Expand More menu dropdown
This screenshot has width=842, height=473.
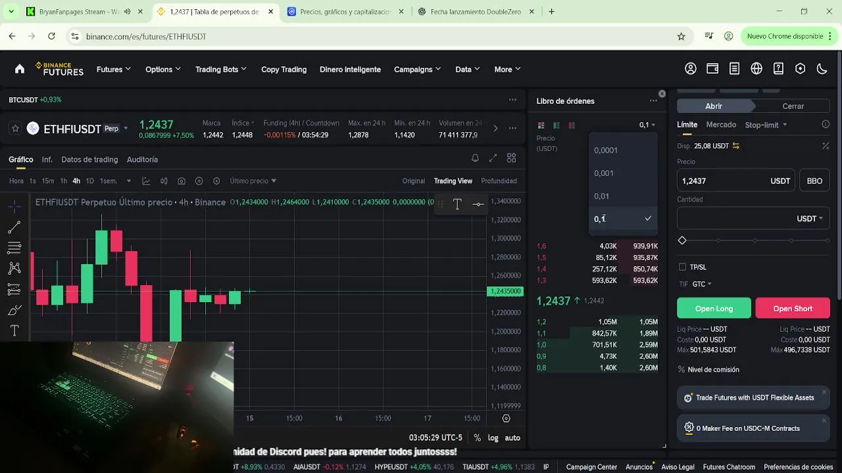click(x=507, y=69)
